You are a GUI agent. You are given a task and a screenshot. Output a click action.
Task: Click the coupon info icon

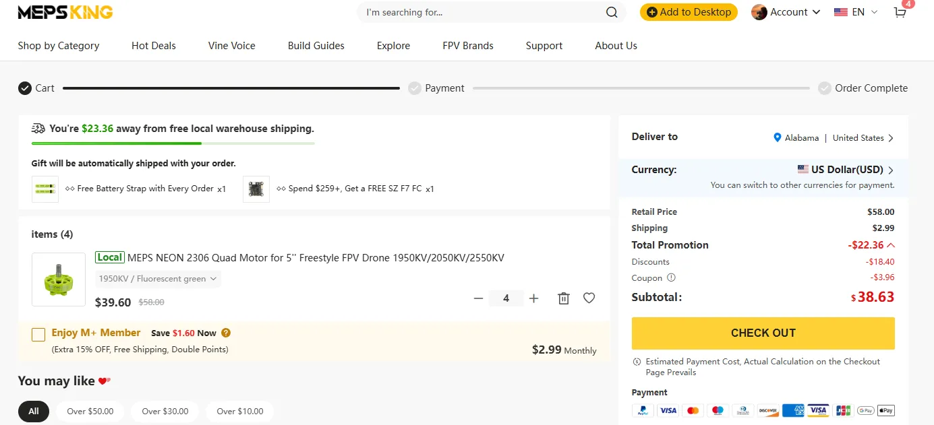671,277
